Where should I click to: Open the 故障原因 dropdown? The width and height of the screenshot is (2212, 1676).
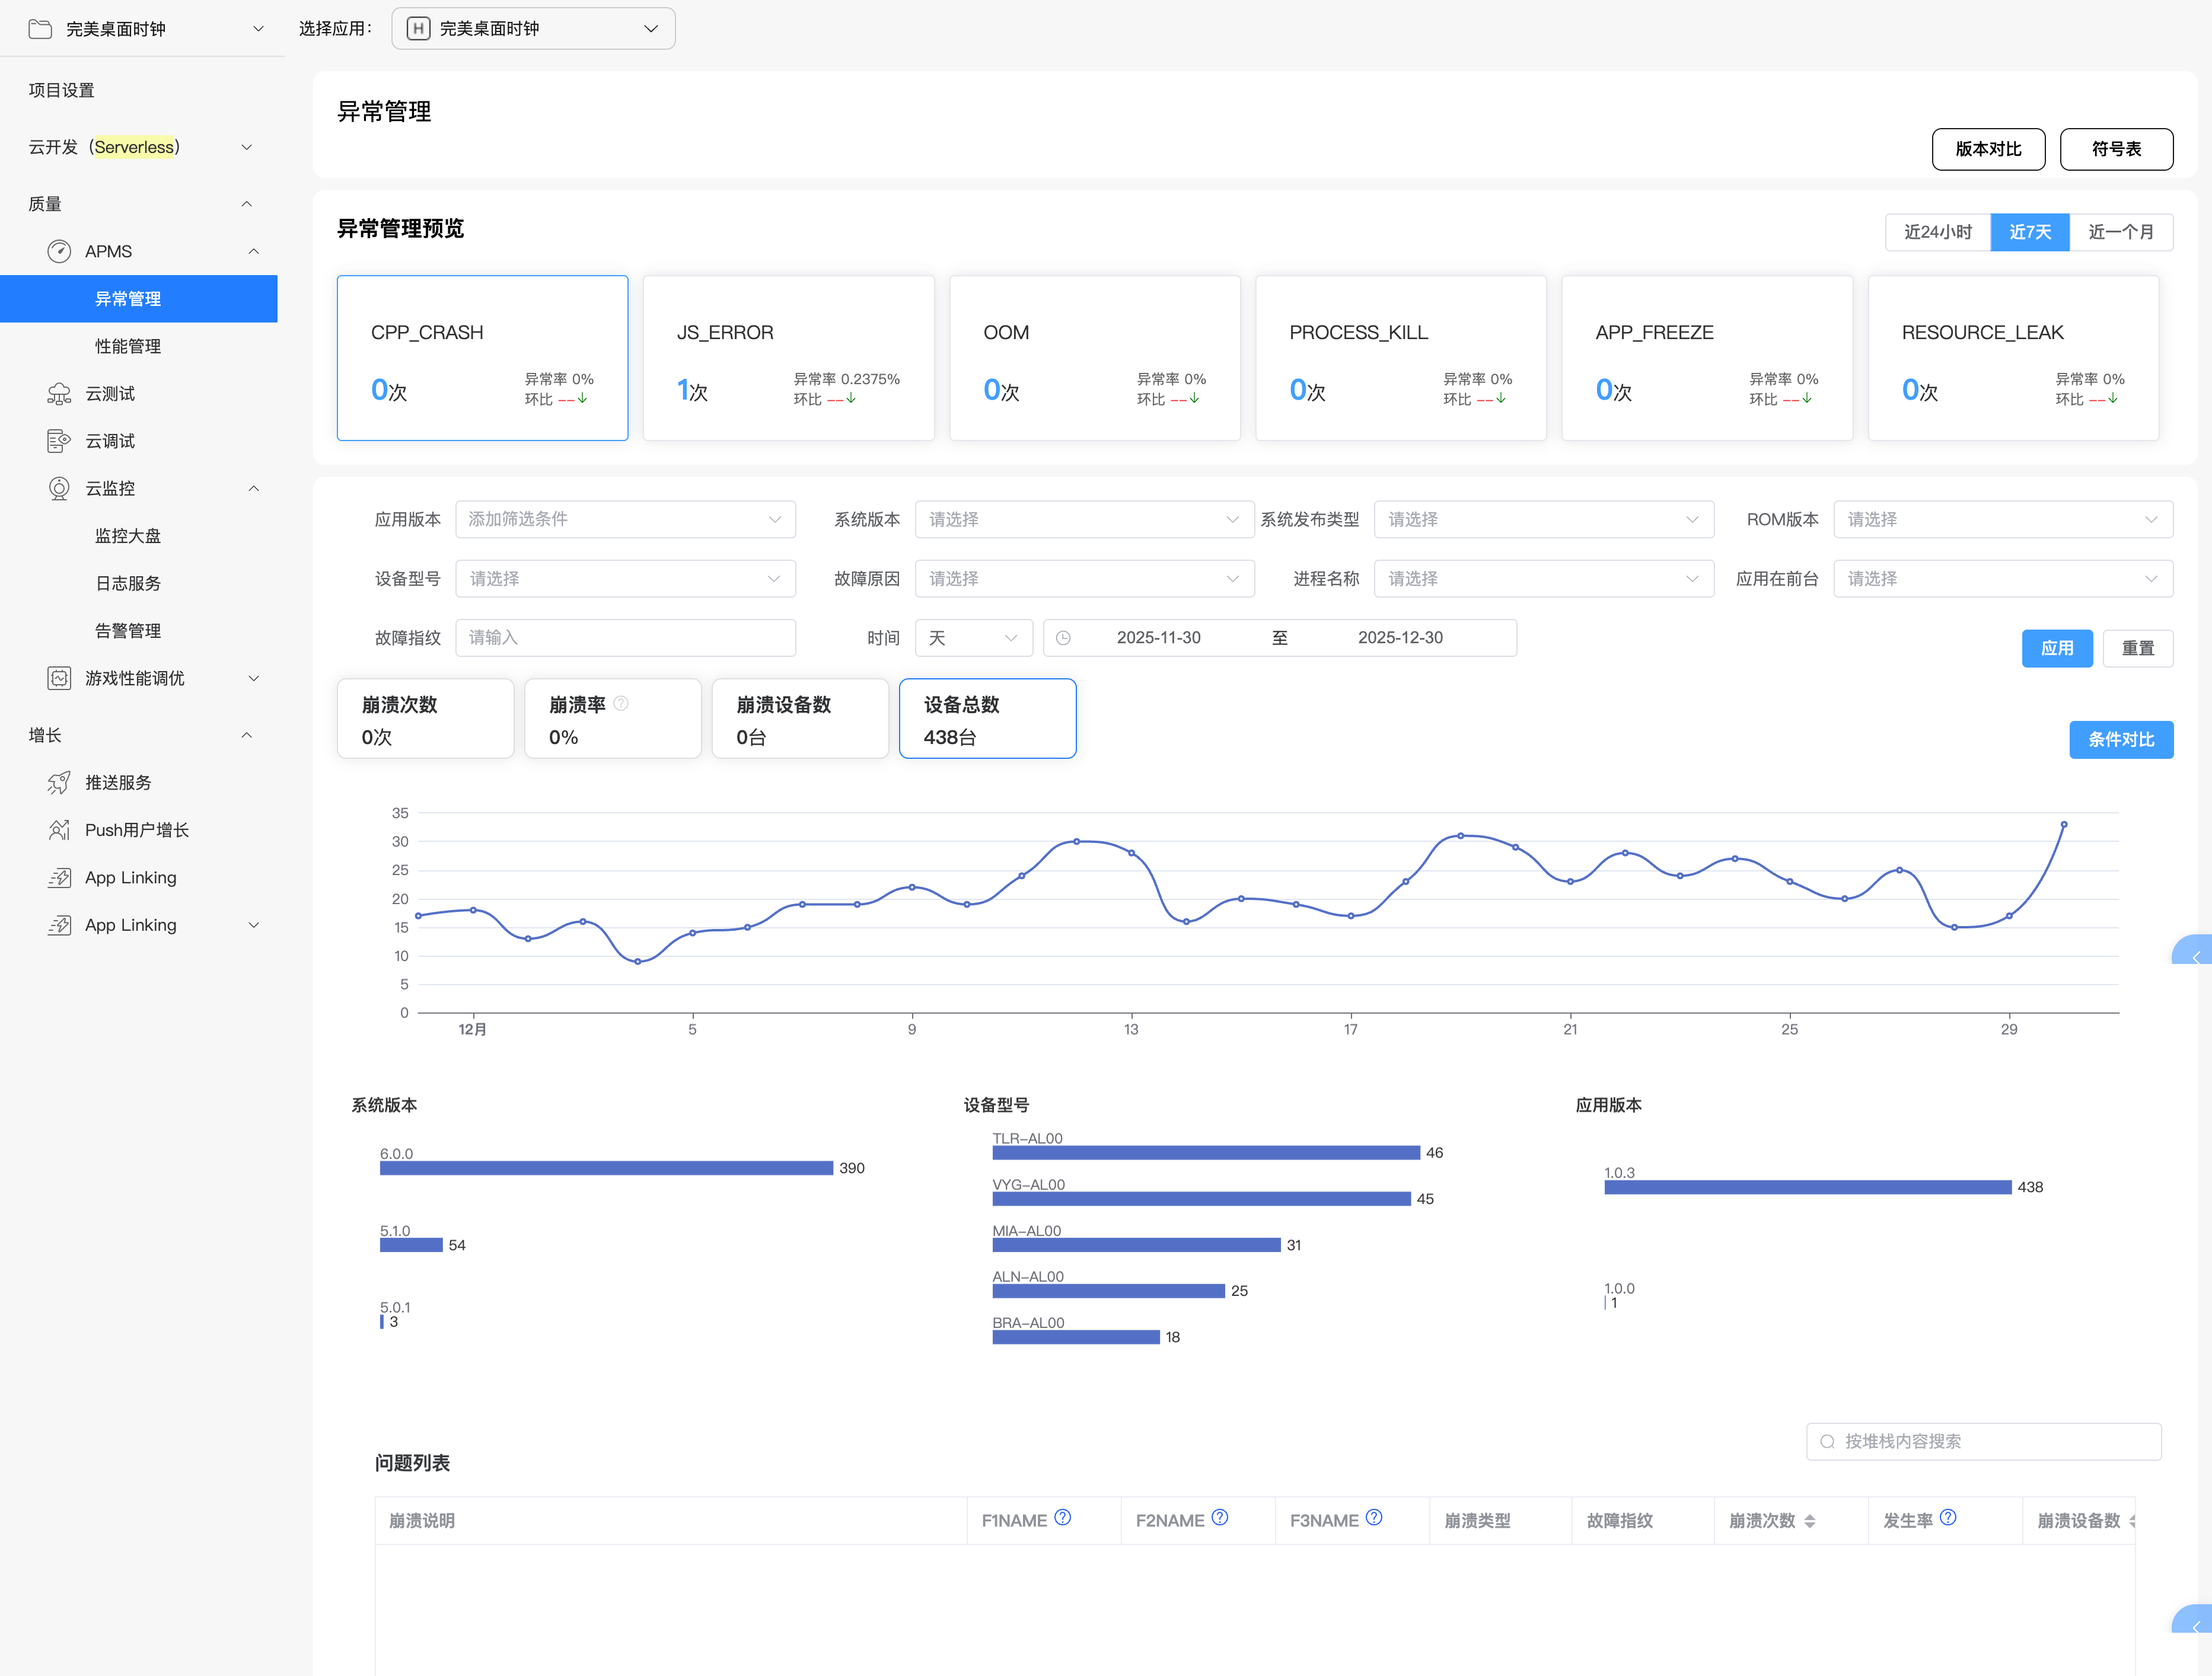click(x=1084, y=578)
